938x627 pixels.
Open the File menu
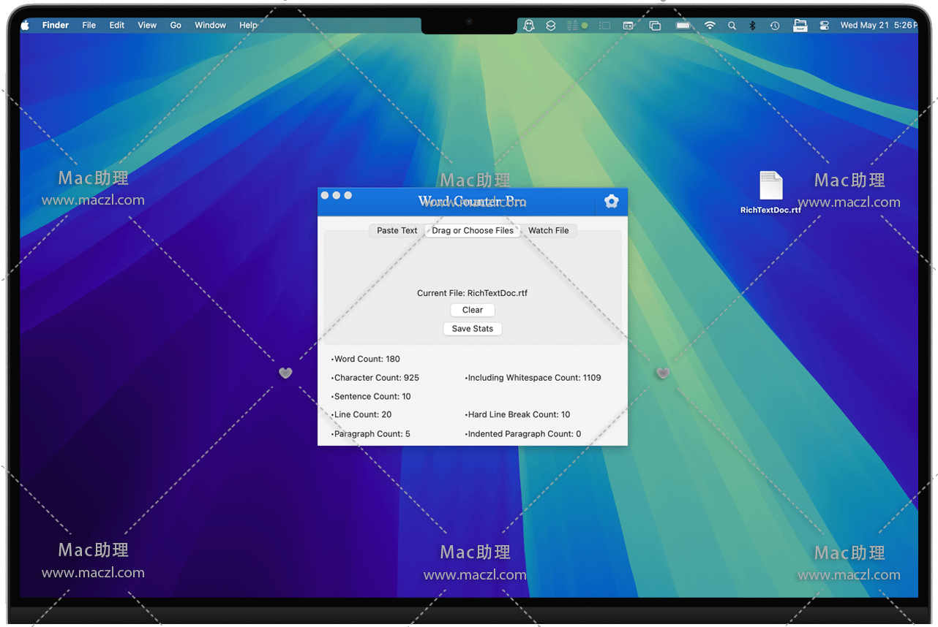(89, 25)
